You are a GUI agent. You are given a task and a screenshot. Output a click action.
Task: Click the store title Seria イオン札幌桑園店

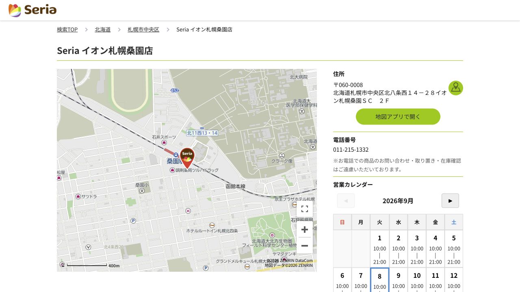105,51
